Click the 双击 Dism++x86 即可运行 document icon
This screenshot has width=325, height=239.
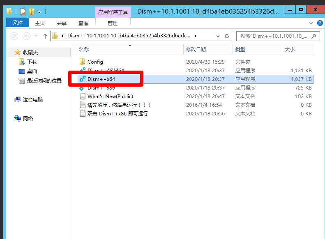coord(83,113)
